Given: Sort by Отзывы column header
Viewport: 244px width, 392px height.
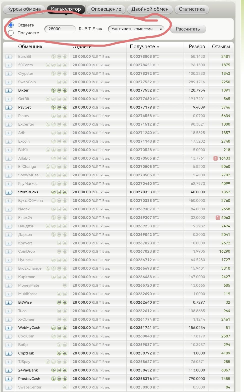Looking at the screenshot, I should [x=221, y=47].
